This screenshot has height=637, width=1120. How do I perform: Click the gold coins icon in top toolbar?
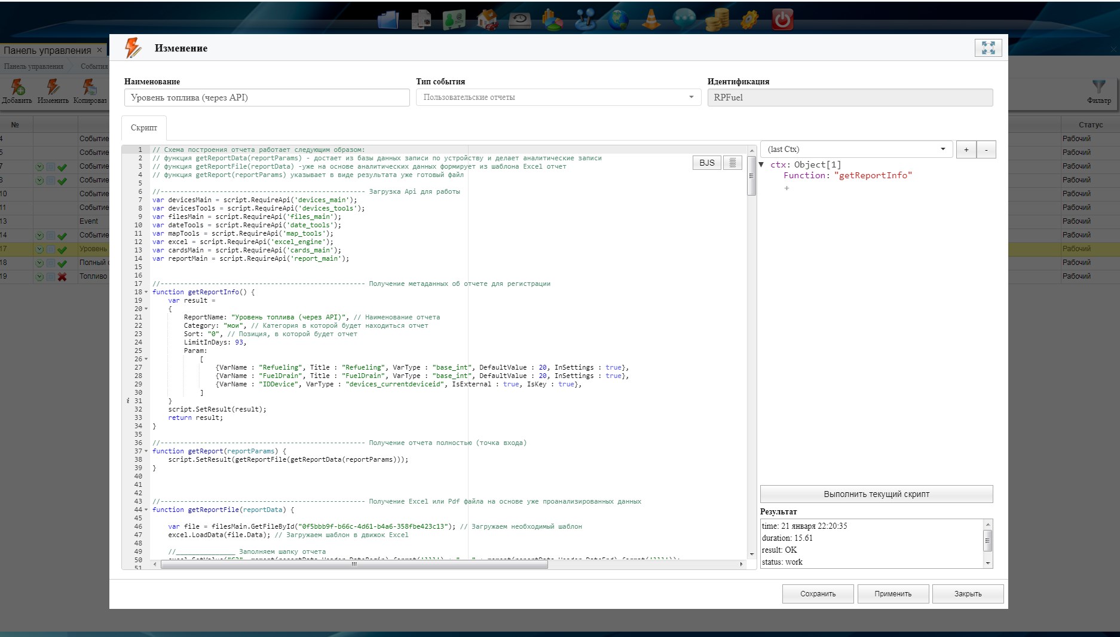(x=717, y=20)
